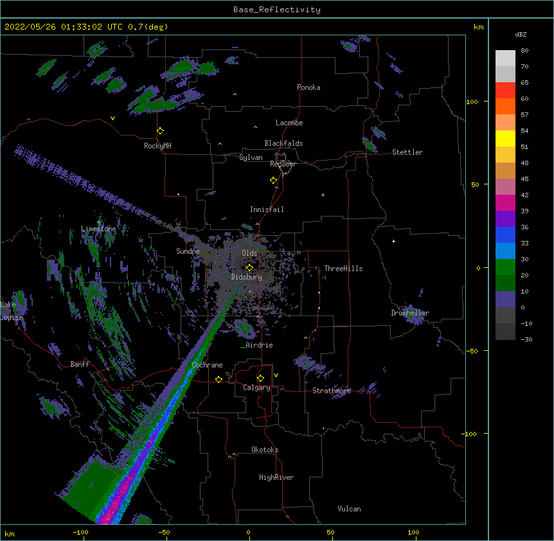Click the white plus marker north of Drumheller
This screenshot has width=554, height=541.
click(393, 241)
